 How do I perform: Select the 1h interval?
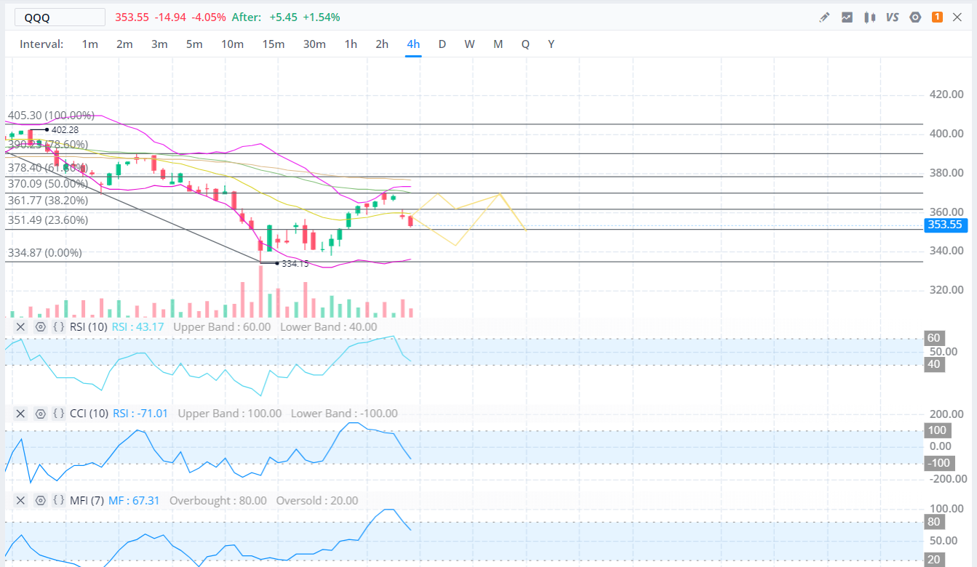351,44
